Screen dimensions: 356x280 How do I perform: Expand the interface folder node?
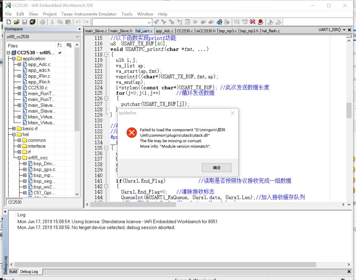point(19,146)
